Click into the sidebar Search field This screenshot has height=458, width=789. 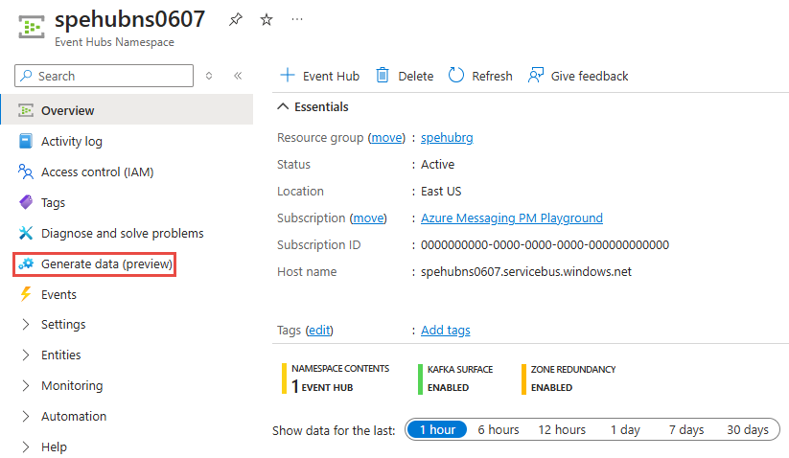coord(104,76)
